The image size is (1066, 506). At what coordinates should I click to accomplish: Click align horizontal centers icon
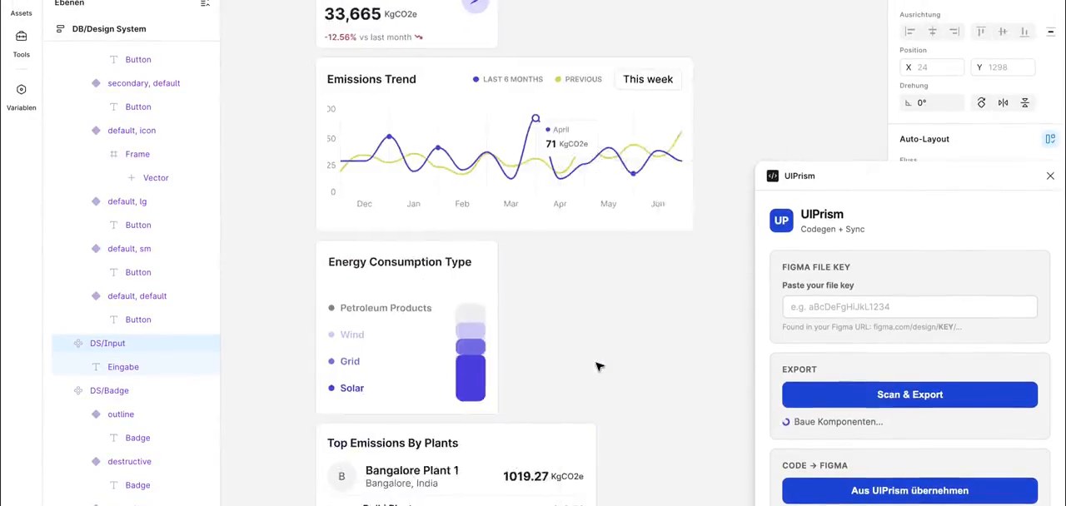tap(932, 32)
